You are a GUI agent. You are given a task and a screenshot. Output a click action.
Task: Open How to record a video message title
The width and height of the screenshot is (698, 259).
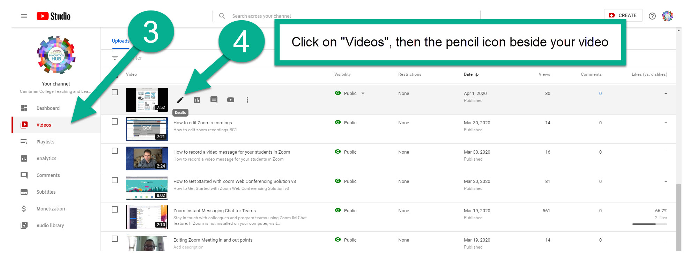[232, 152]
